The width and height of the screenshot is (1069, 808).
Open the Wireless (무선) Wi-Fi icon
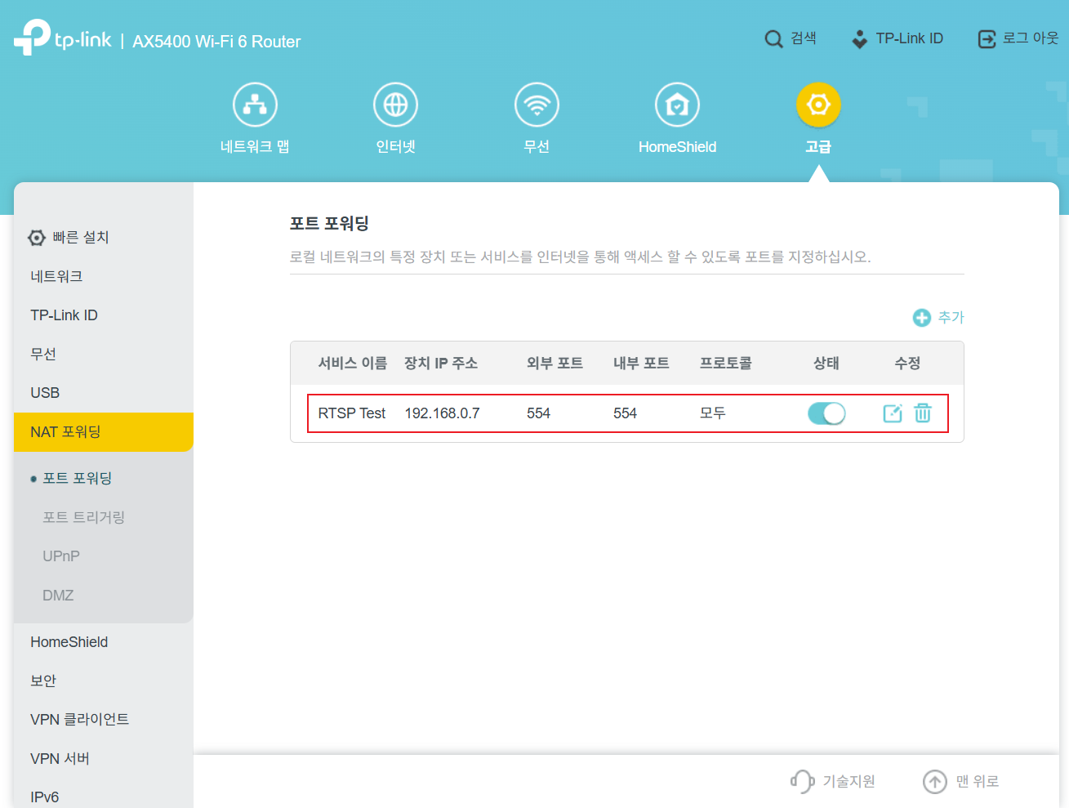pos(537,105)
